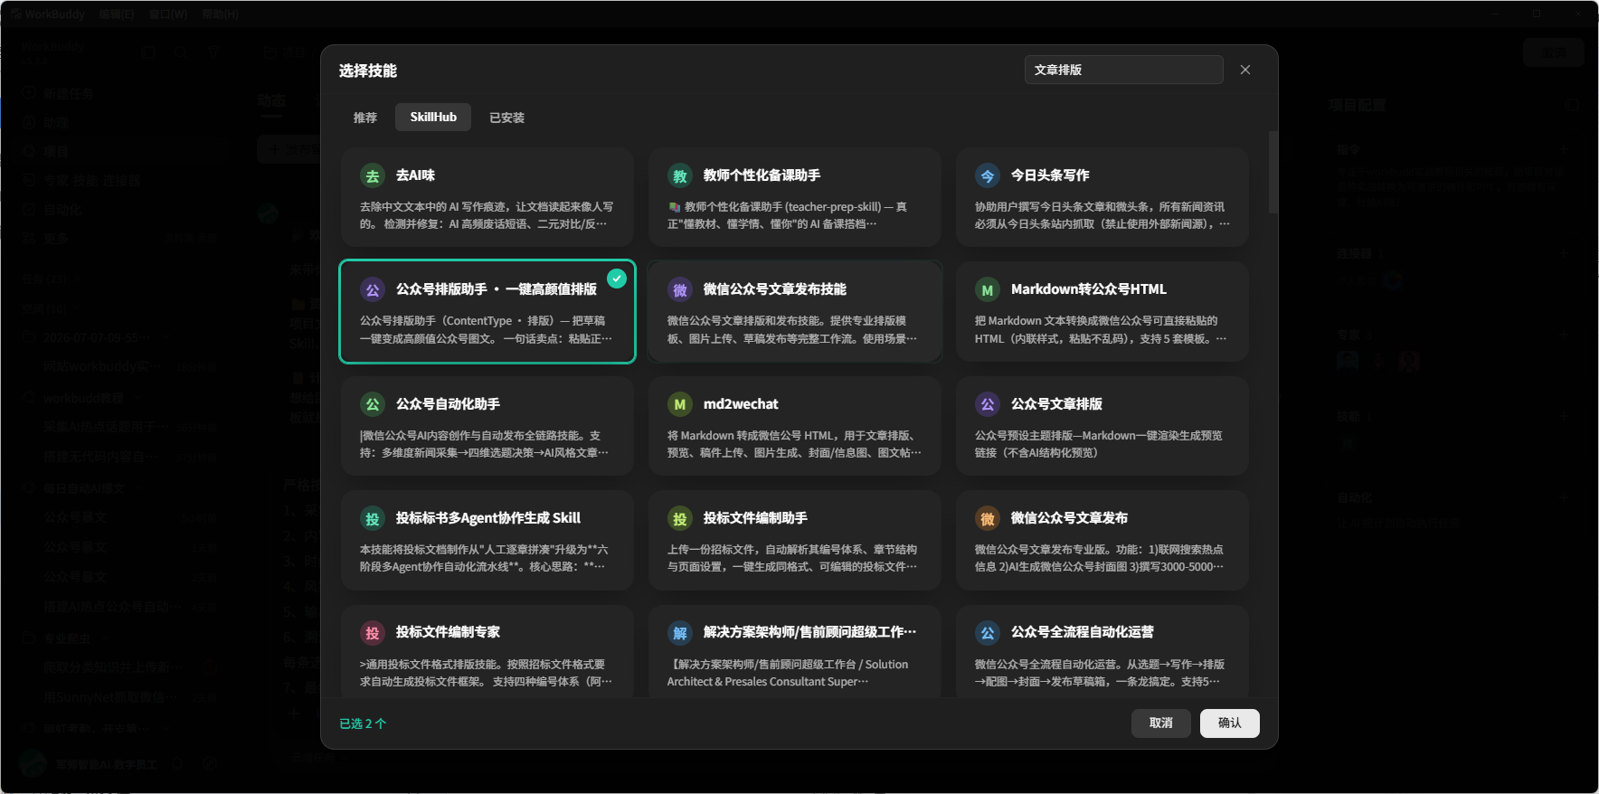Select 公众号文章排版 title text
The width and height of the screenshot is (1599, 794).
click(x=1056, y=404)
